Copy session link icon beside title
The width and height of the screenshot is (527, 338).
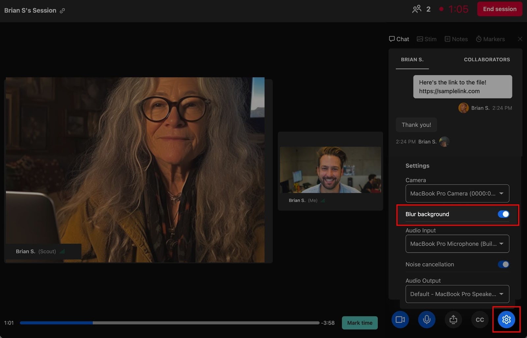(62, 11)
